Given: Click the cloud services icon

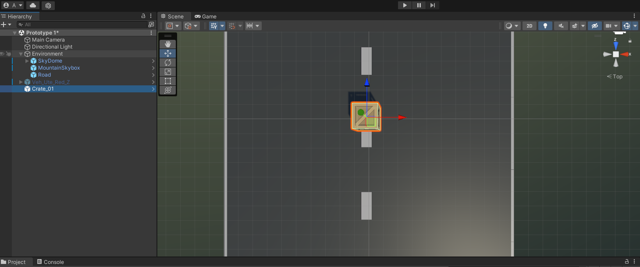Looking at the screenshot, I should coord(33,5).
